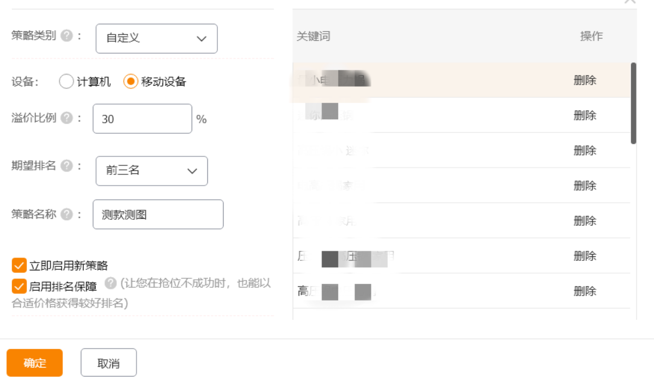This screenshot has height=381, width=654.
Task: Focus the 策略名称 field containing 测款测图
Action: click(158, 215)
